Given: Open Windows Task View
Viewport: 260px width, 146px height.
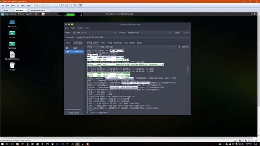Looking at the screenshot, I should click(x=12, y=144).
